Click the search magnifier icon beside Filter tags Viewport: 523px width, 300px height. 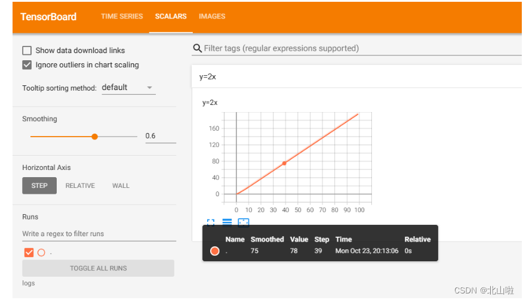197,48
